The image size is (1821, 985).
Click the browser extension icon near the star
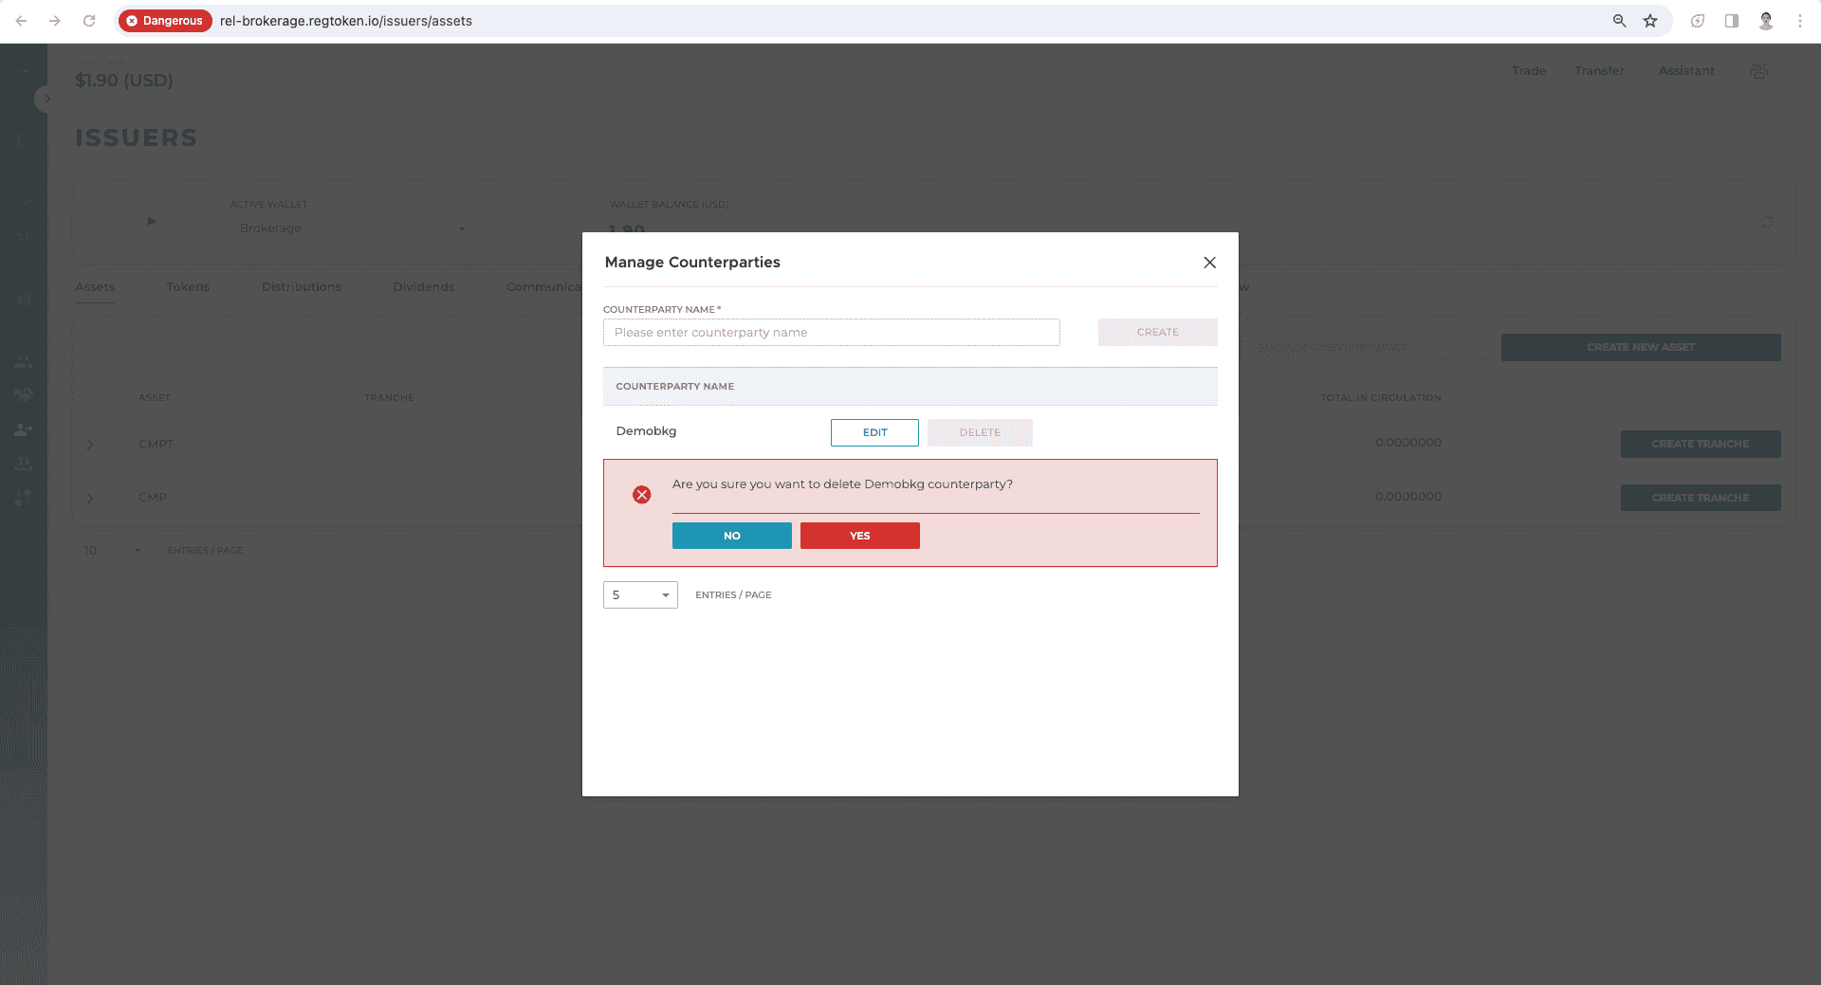pyautogui.click(x=1698, y=21)
